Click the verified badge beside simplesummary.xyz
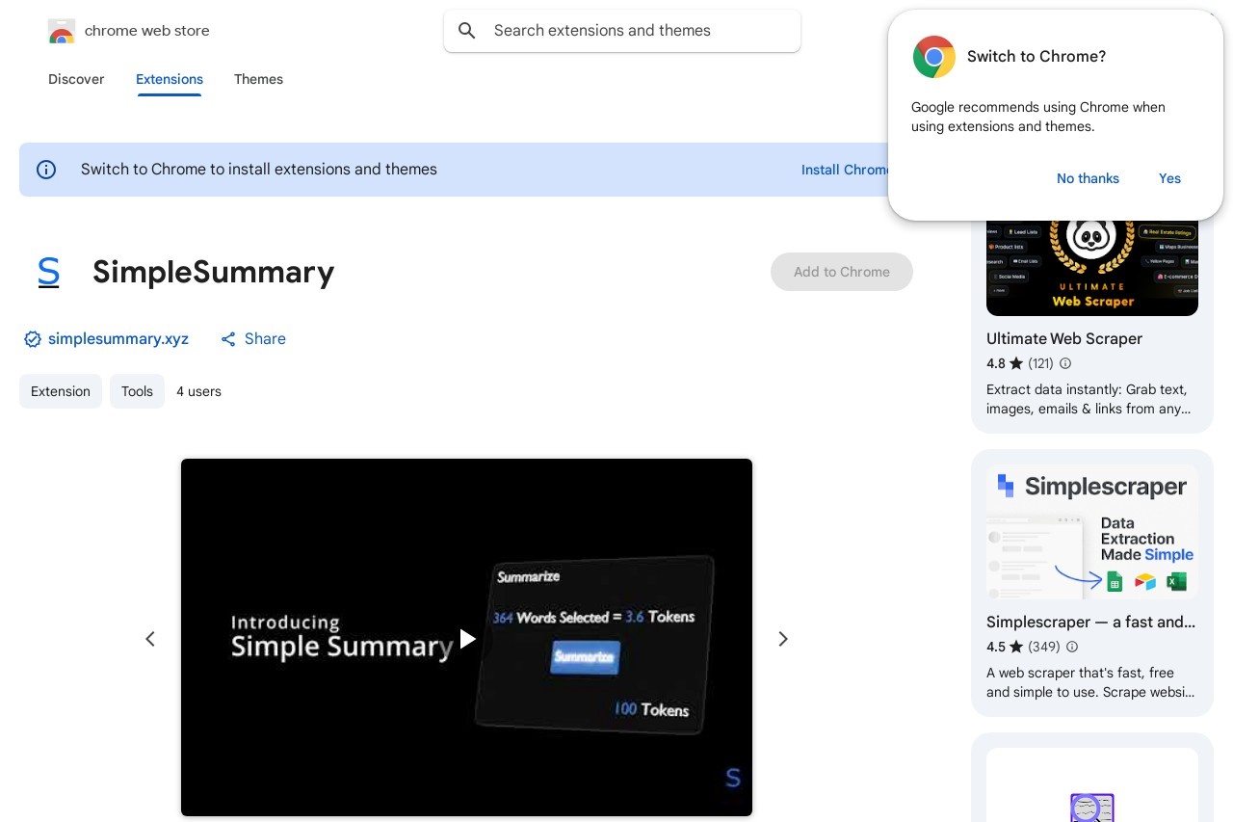Screen dimensions: 1233x822 click(33, 339)
